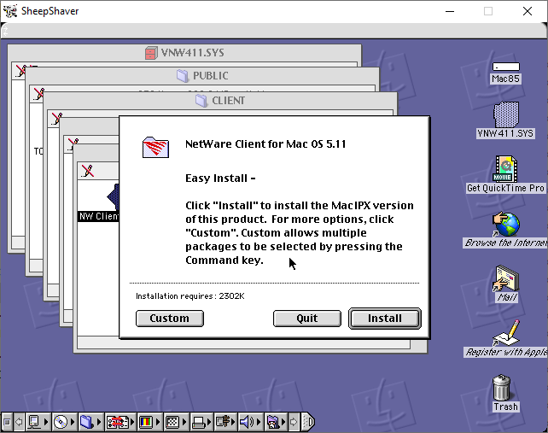This screenshot has height=433, width=548.
Task: Click the Quit button in installer
Action: point(306,319)
